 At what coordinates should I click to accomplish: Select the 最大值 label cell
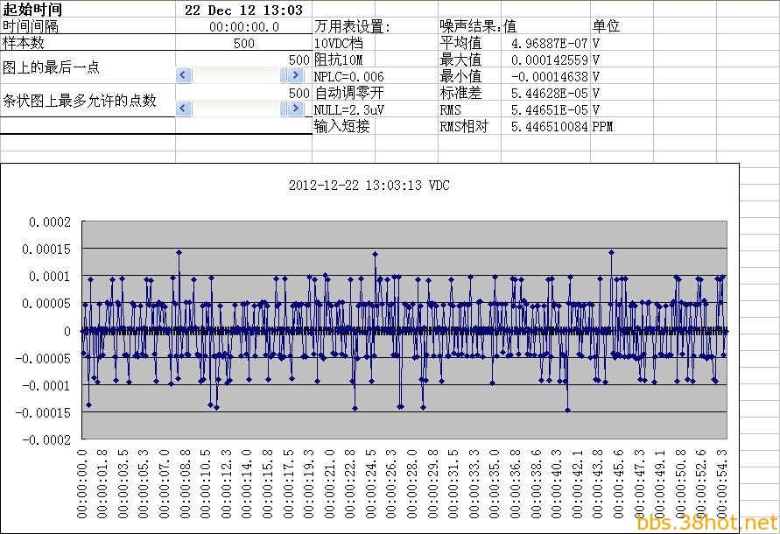click(469, 60)
